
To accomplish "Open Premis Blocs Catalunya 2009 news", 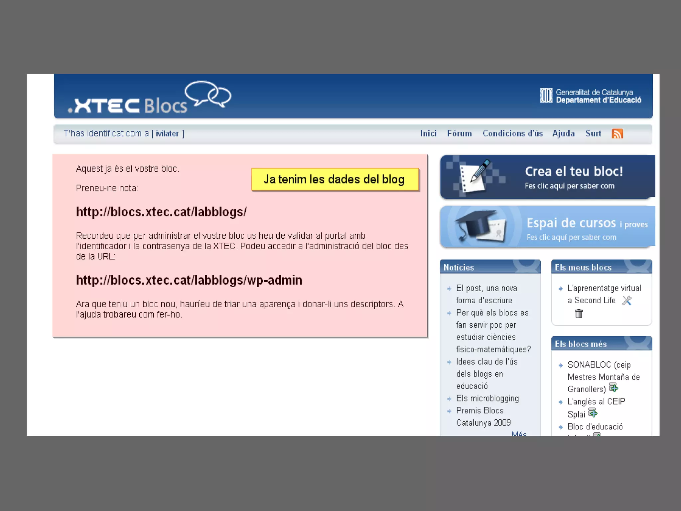I will coord(483,416).
